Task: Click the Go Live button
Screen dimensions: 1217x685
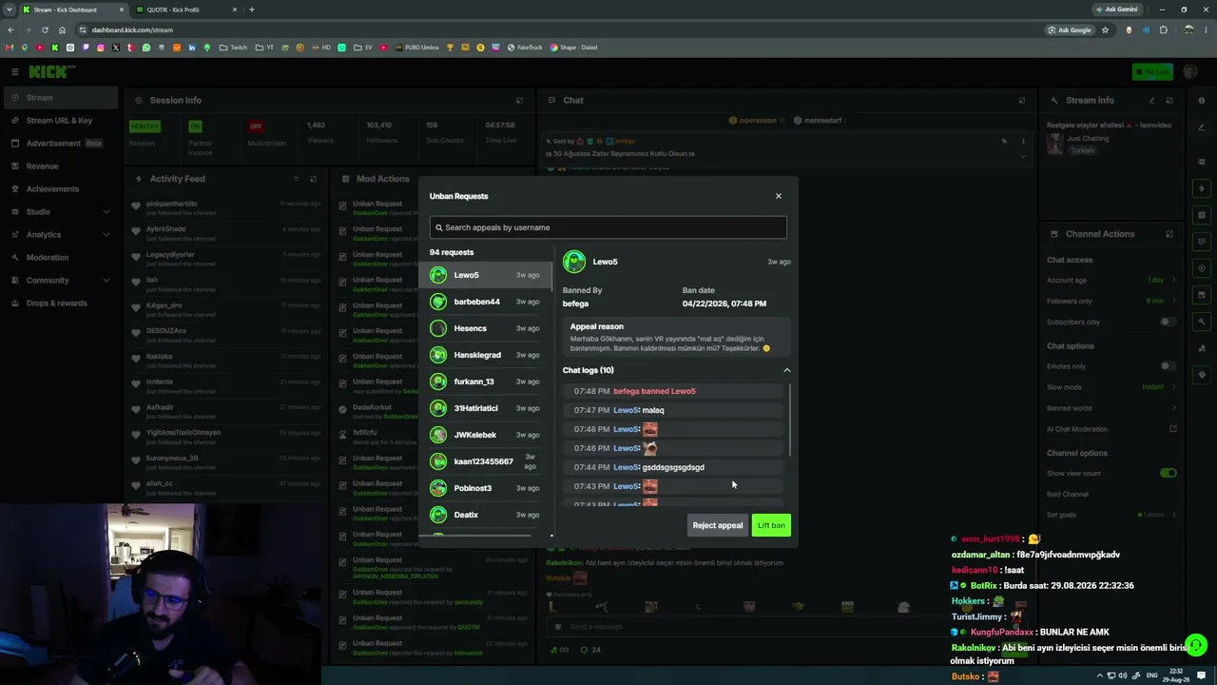Action: (1152, 71)
